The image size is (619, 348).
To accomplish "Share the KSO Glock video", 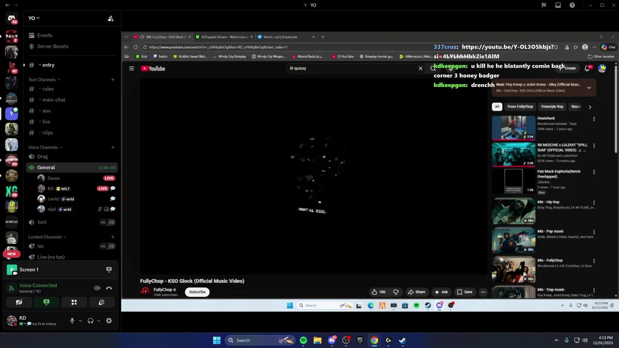I will [416, 292].
